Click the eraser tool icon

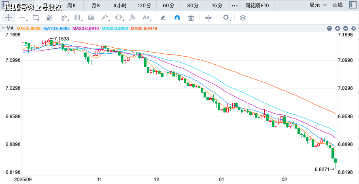(x=163, y=17)
